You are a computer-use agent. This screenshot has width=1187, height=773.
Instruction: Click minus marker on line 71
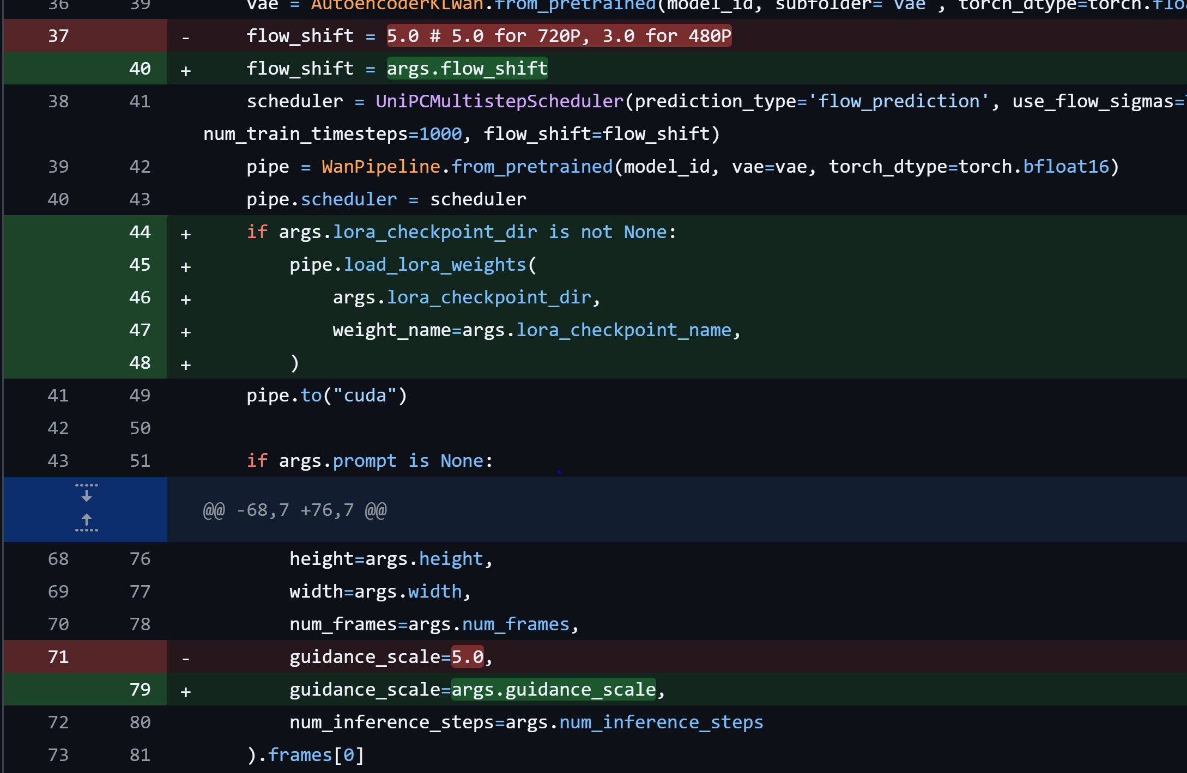(x=186, y=659)
